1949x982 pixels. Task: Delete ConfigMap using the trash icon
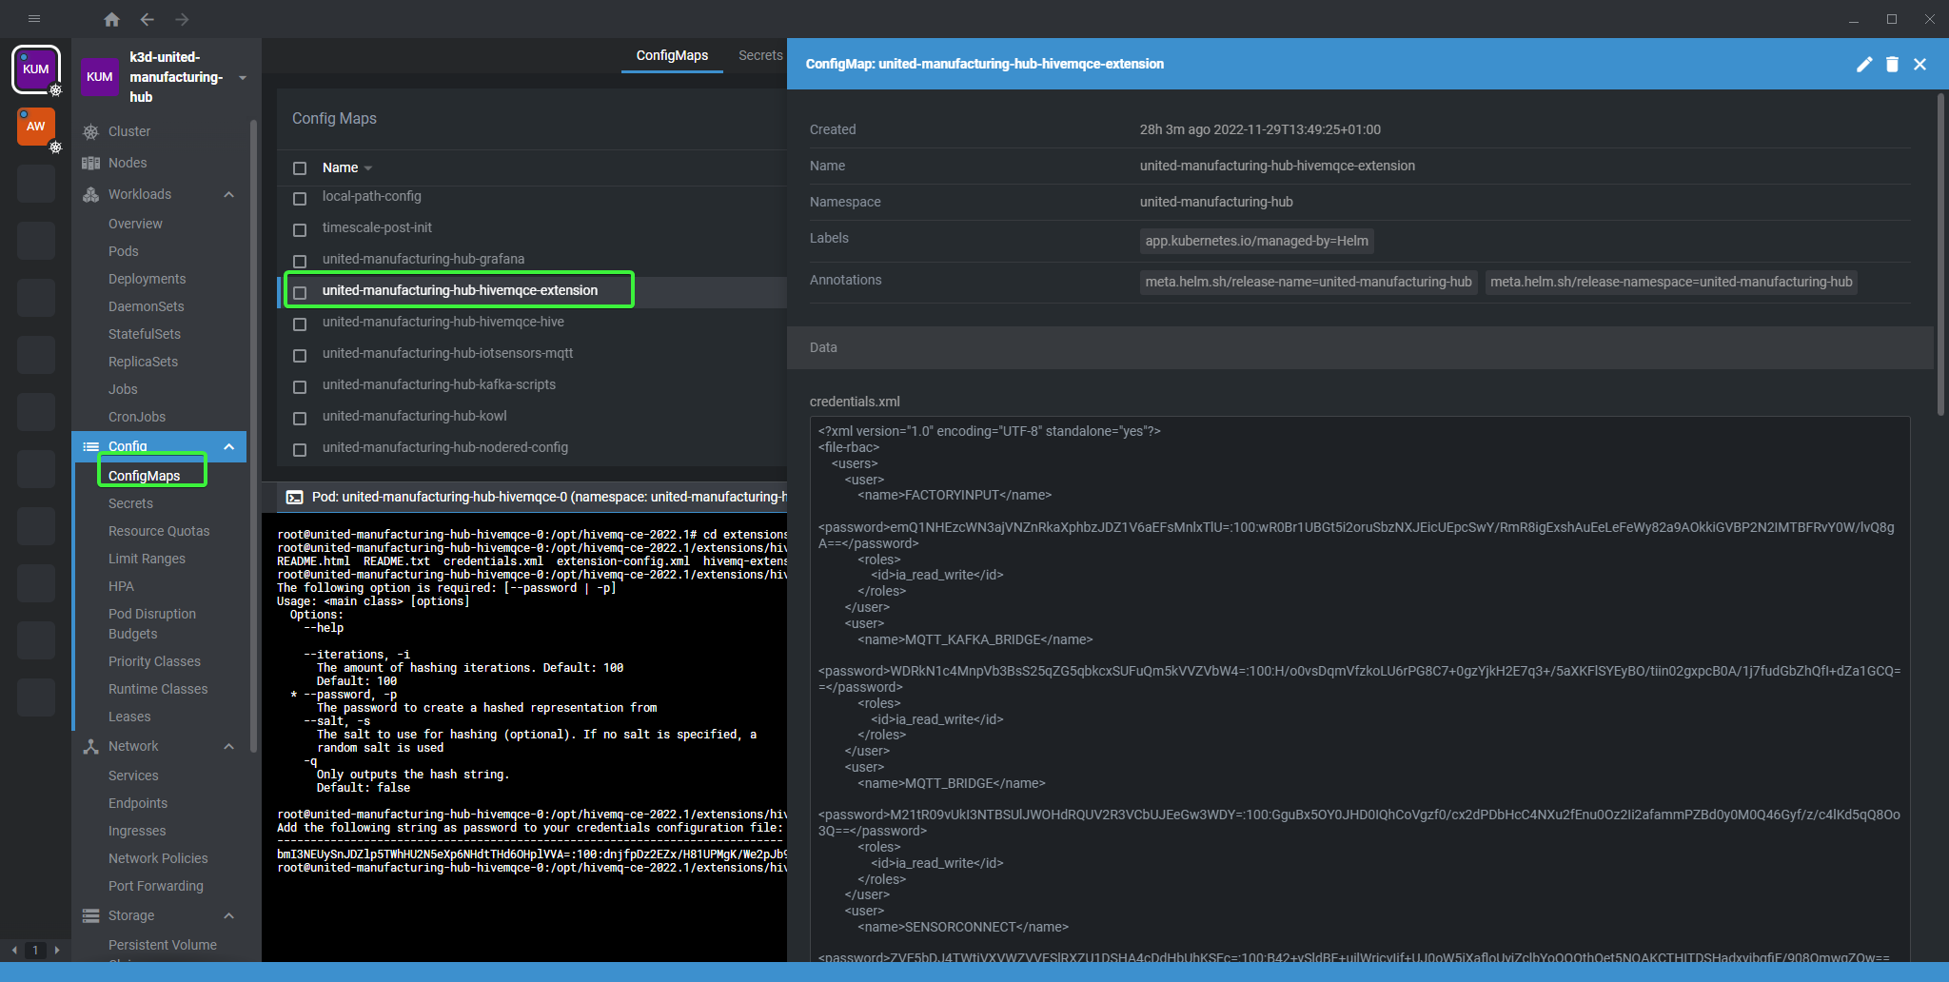coord(1892,64)
